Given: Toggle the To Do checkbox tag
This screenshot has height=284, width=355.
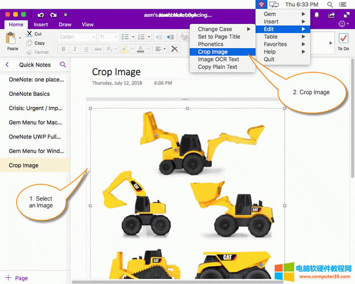Looking at the screenshot, I should point(343,39).
